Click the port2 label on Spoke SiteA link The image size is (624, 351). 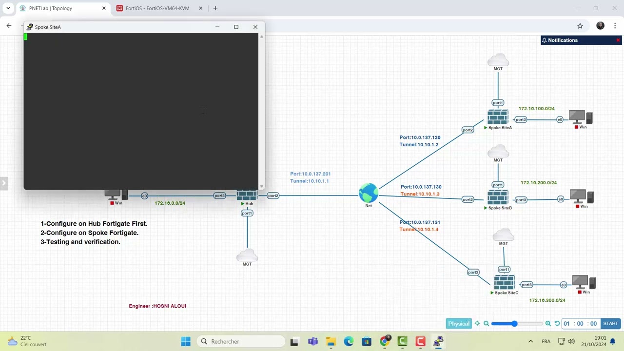[x=468, y=130]
